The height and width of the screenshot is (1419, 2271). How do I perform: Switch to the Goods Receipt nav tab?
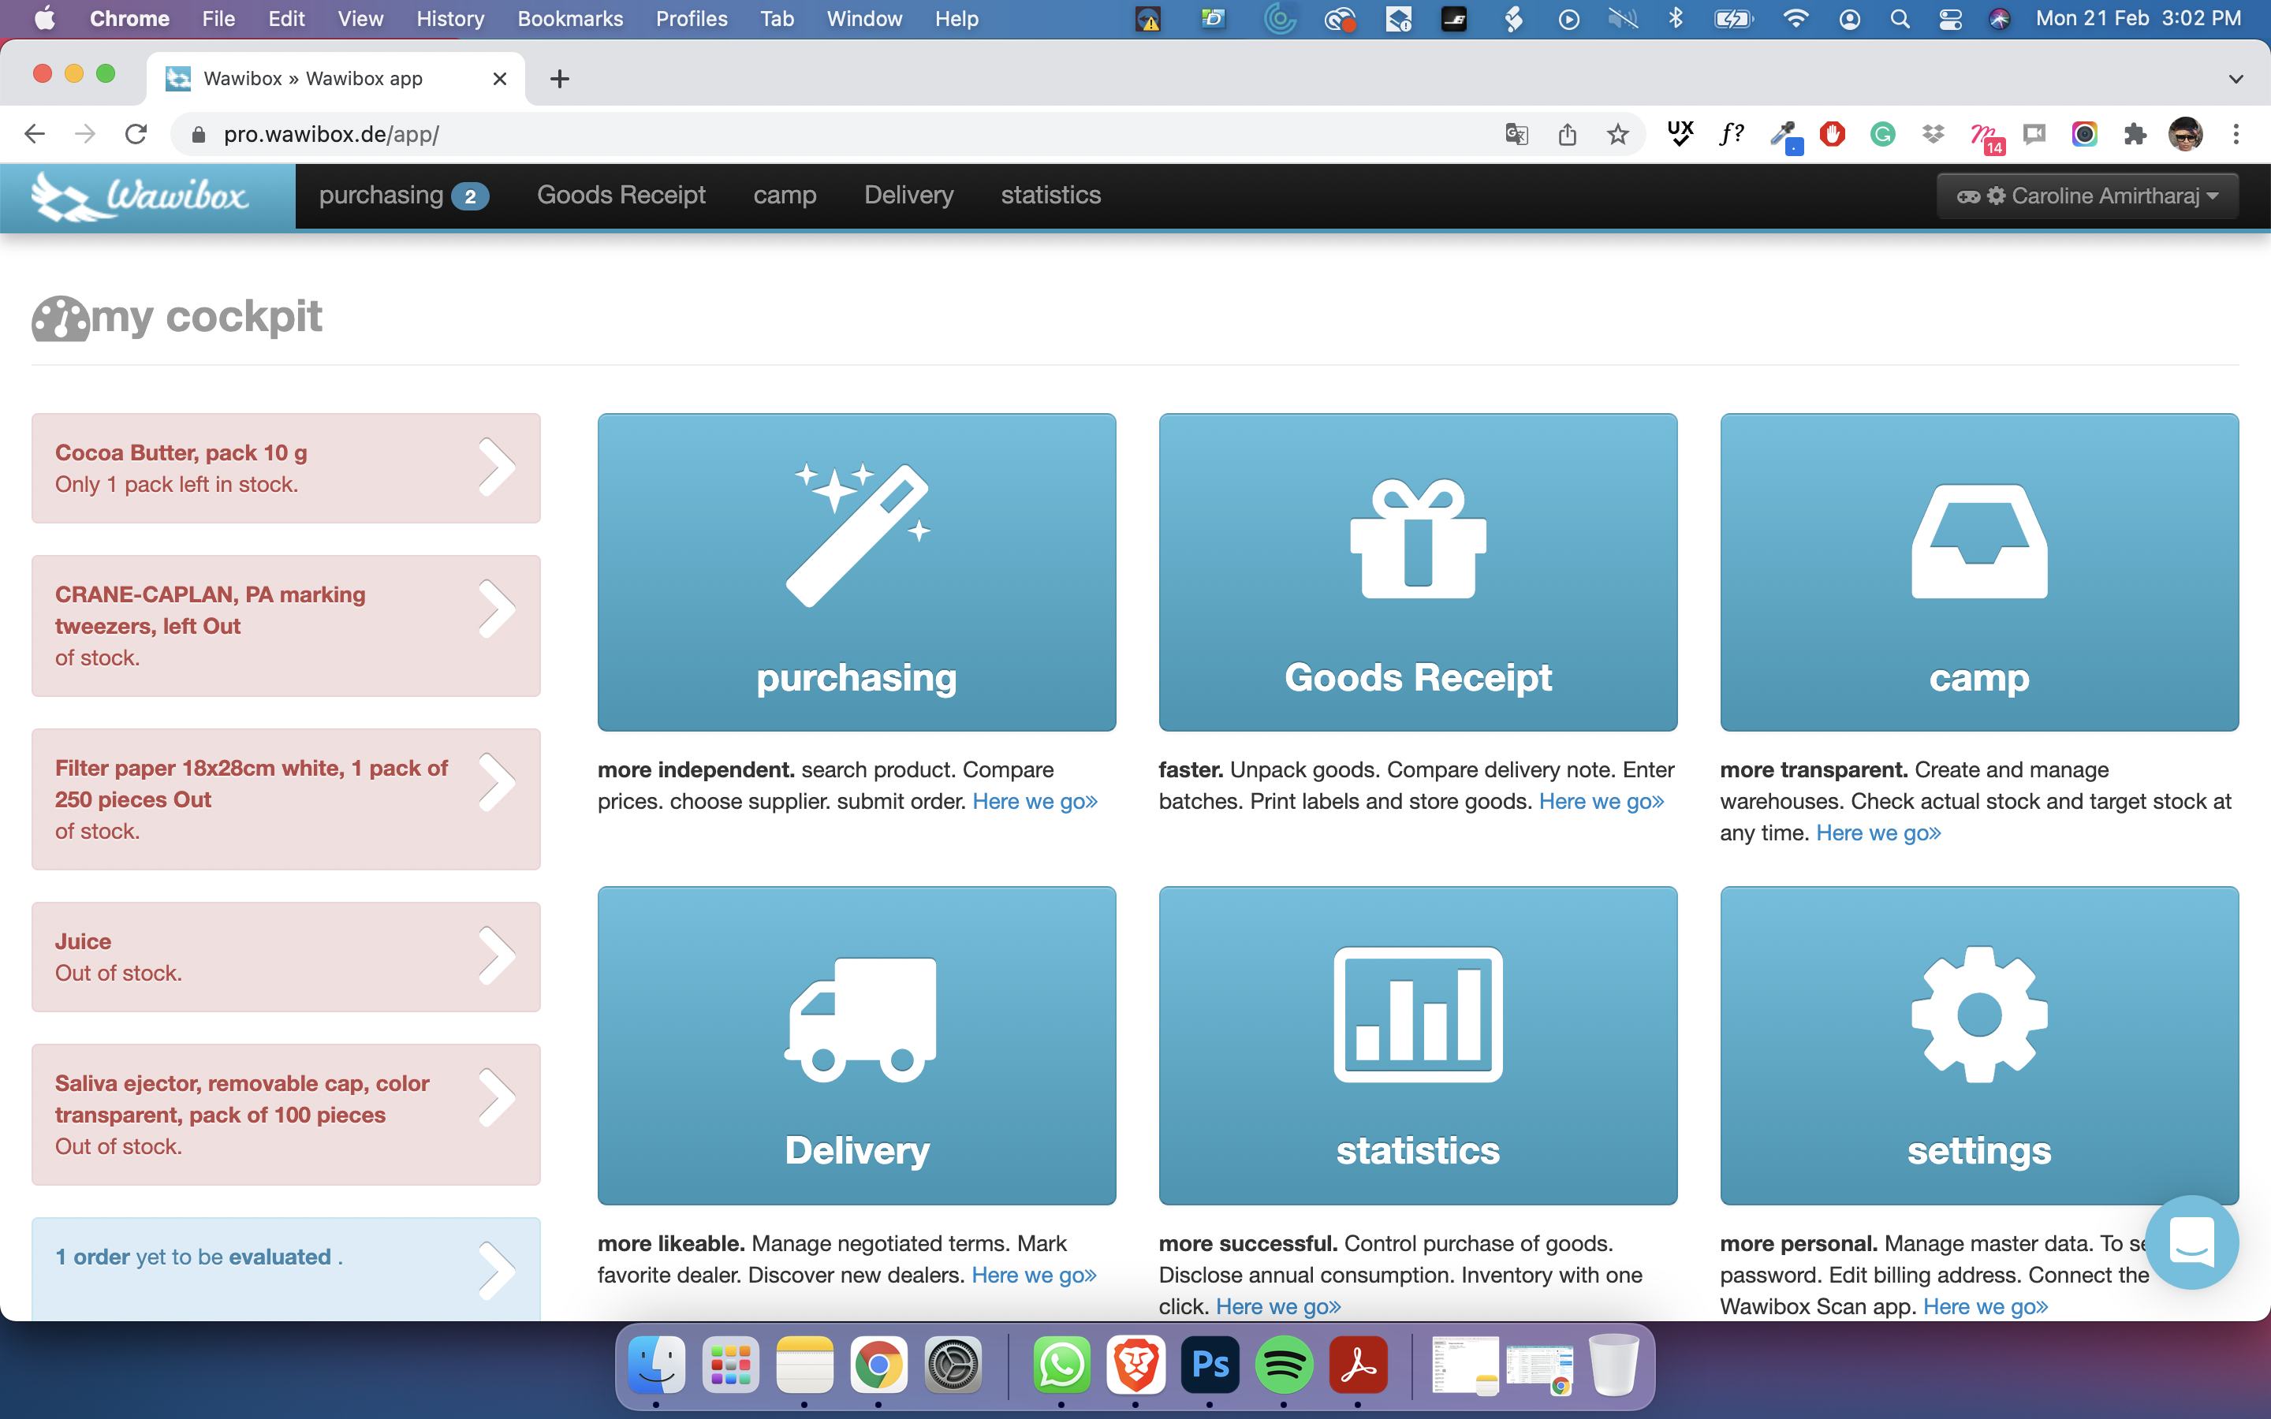click(621, 196)
